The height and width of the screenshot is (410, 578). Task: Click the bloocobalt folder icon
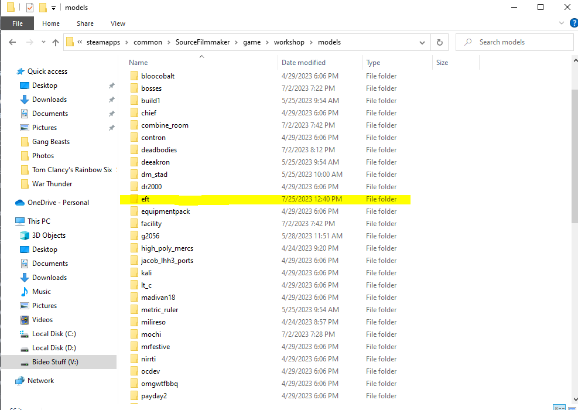click(134, 76)
